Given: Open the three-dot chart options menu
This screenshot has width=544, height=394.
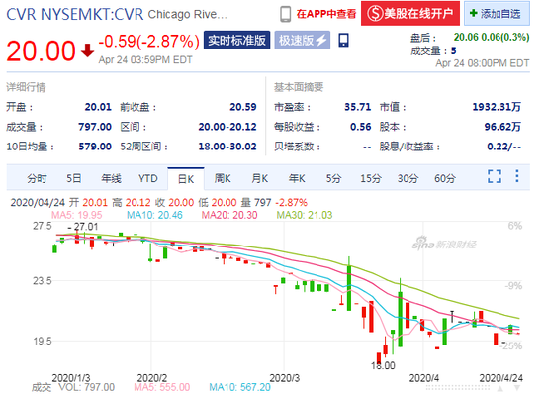Looking at the screenshot, I should (x=517, y=176).
